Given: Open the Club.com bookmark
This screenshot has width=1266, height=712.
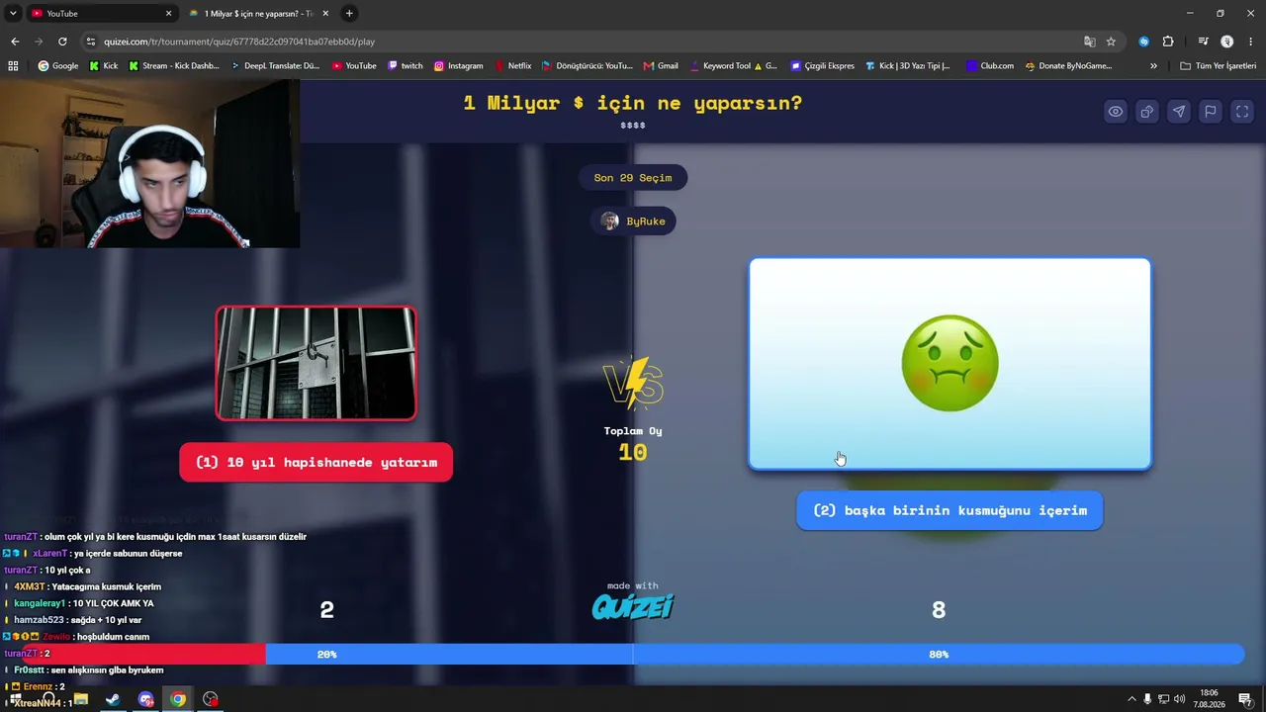Looking at the screenshot, I should [990, 66].
